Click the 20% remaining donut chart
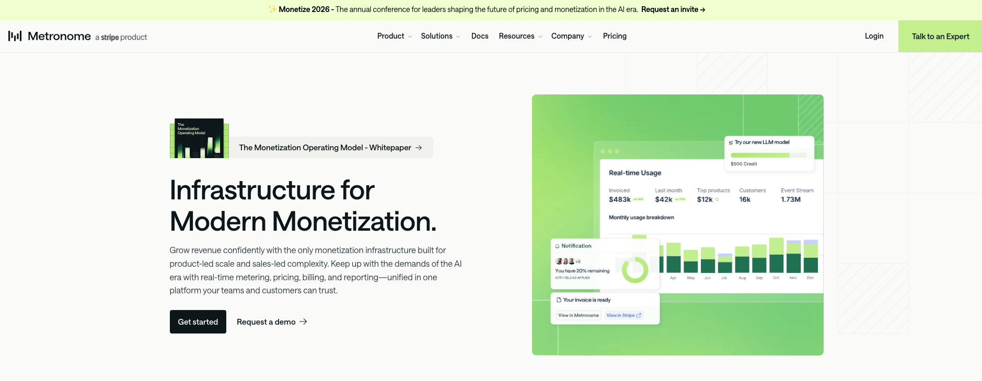Image resolution: width=982 pixels, height=381 pixels. pos(635,270)
